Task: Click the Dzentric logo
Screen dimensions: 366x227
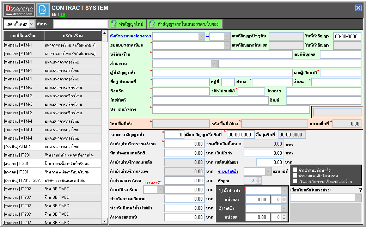Action: click(19, 10)
